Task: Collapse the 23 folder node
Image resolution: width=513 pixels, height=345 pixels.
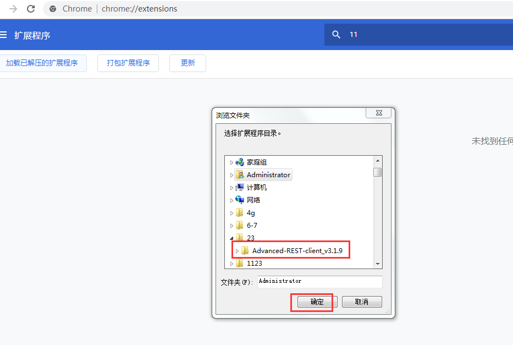Action: click(231, 238)
